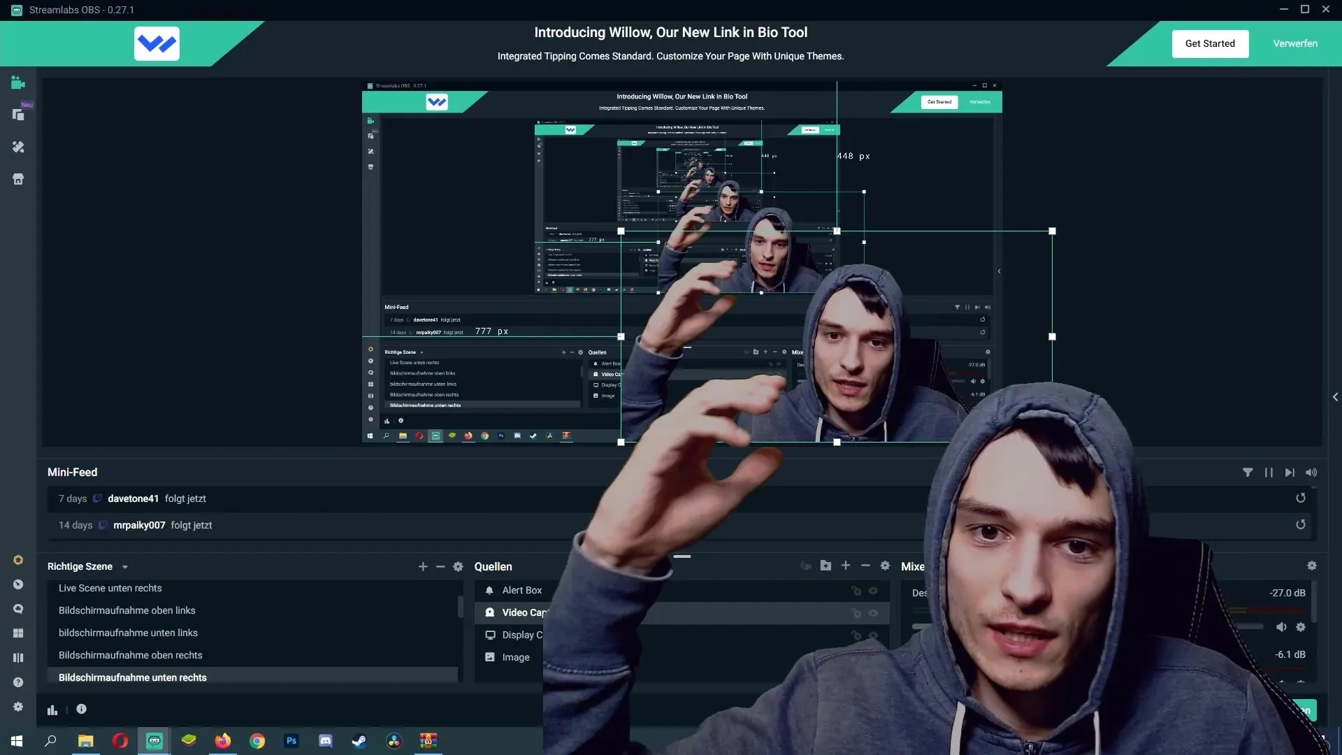Add a new scene with the plus icon
The width and height of the screenshot is (1342, 755).
tap(423, 566)
